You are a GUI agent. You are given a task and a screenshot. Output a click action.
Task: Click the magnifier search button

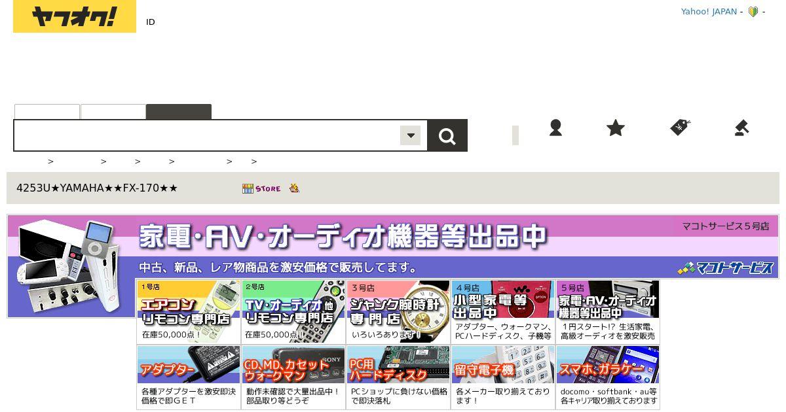click(447, 136)
